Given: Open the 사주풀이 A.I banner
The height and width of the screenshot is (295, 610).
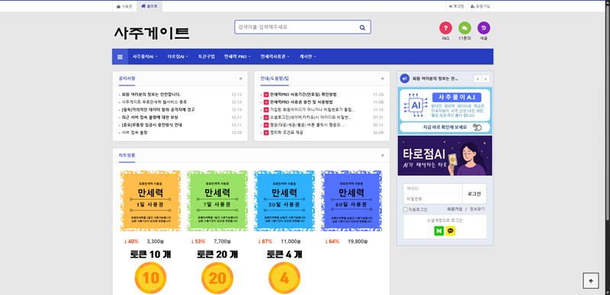Looking at the screenshot, I should (445, 111).
